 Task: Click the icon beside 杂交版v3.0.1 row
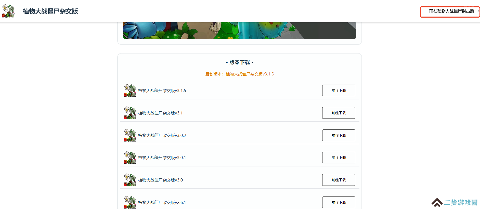pyautogui.click(x=130, y=158)
